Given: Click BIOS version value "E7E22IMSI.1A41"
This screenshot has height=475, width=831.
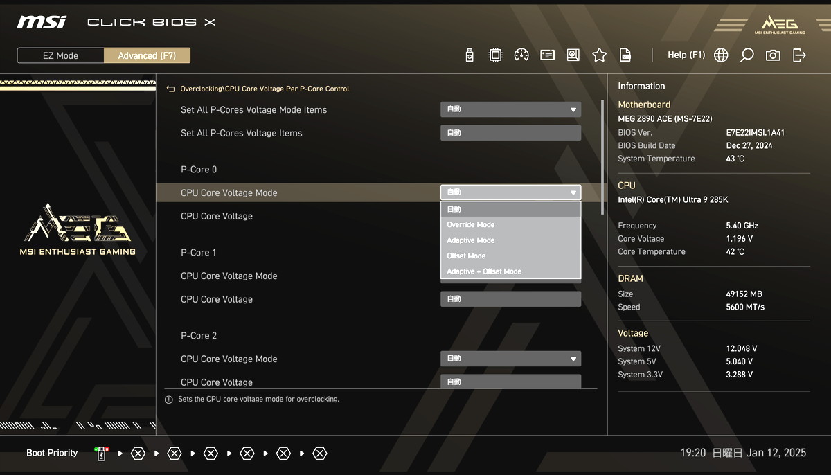Looking at the screenshot, I should [x=756, y=132].
